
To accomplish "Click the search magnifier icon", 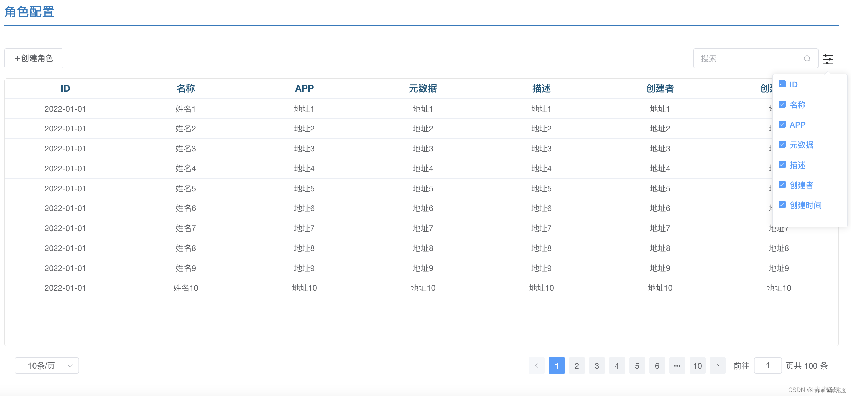I will pos(807,59).
